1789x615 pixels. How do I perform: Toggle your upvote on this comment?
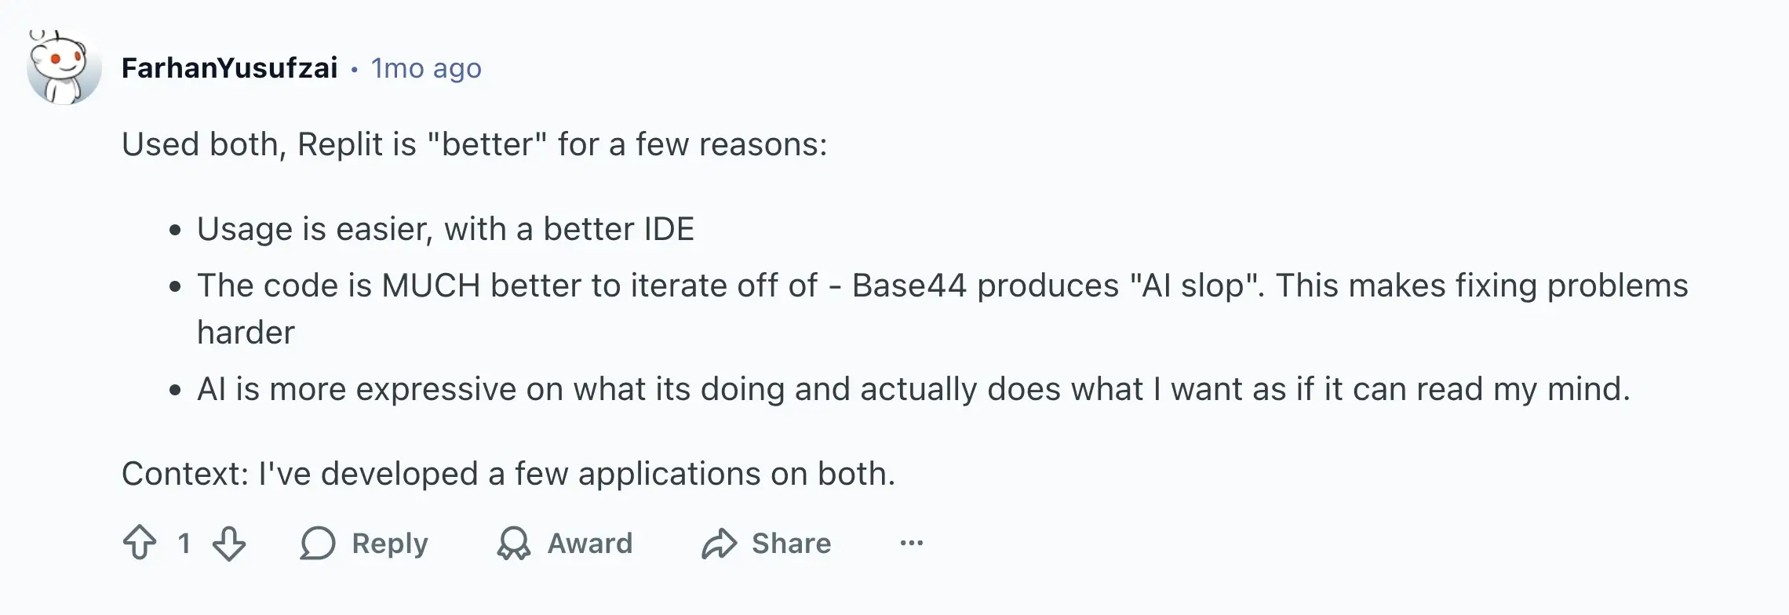pos(141,541)
